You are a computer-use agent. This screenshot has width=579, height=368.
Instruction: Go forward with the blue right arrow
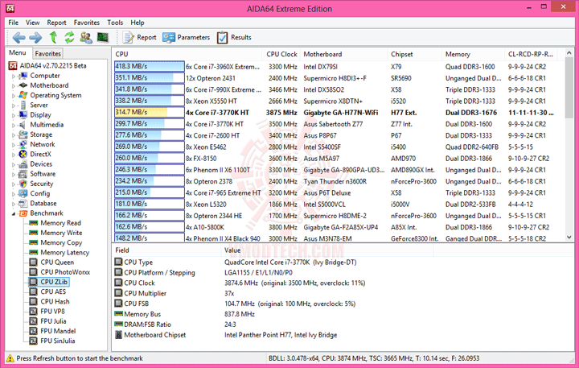click(x=35, y=37)
